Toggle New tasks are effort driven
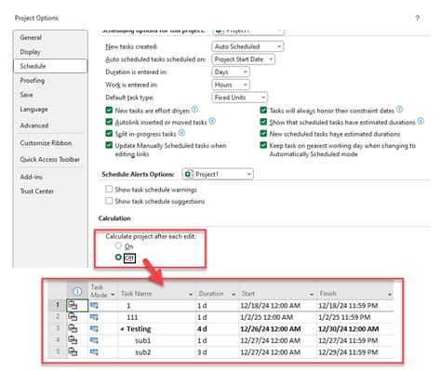Viewport: 441px width, 370px height. point(109,111)
